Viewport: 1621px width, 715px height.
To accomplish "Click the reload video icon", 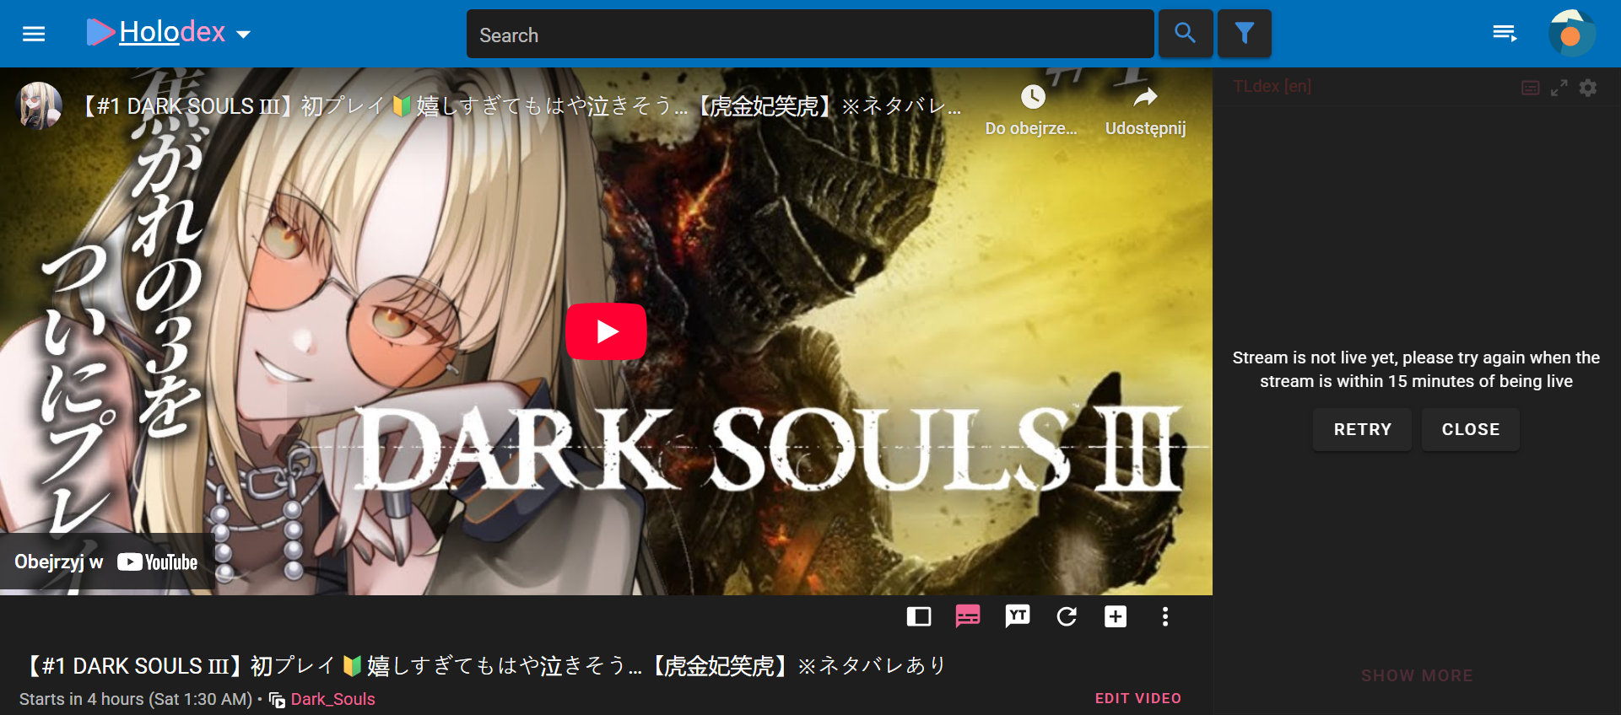I will 1067,616.
